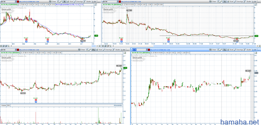Click the flask tool icon on 5m chart
Viewport: 261px width, 125px height.
[x=218, y=50]
